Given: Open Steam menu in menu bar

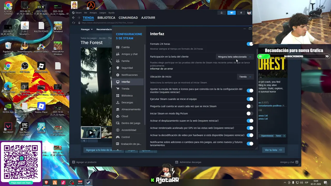Looking at the screenshot, I should (78, 13).
